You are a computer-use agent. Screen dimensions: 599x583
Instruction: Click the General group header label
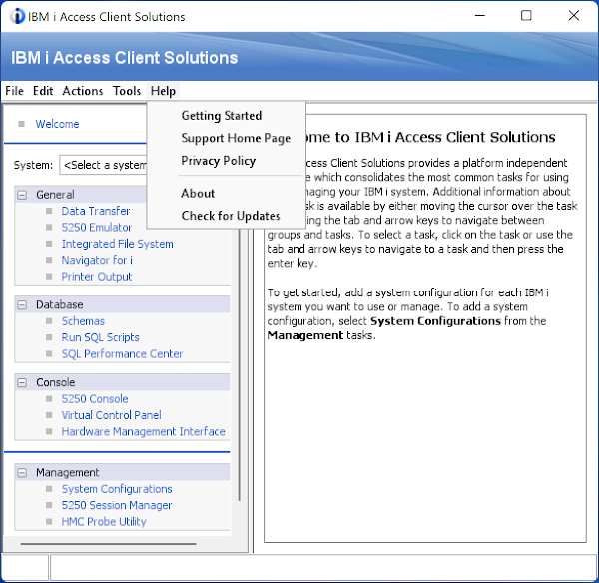pos(55,195)
